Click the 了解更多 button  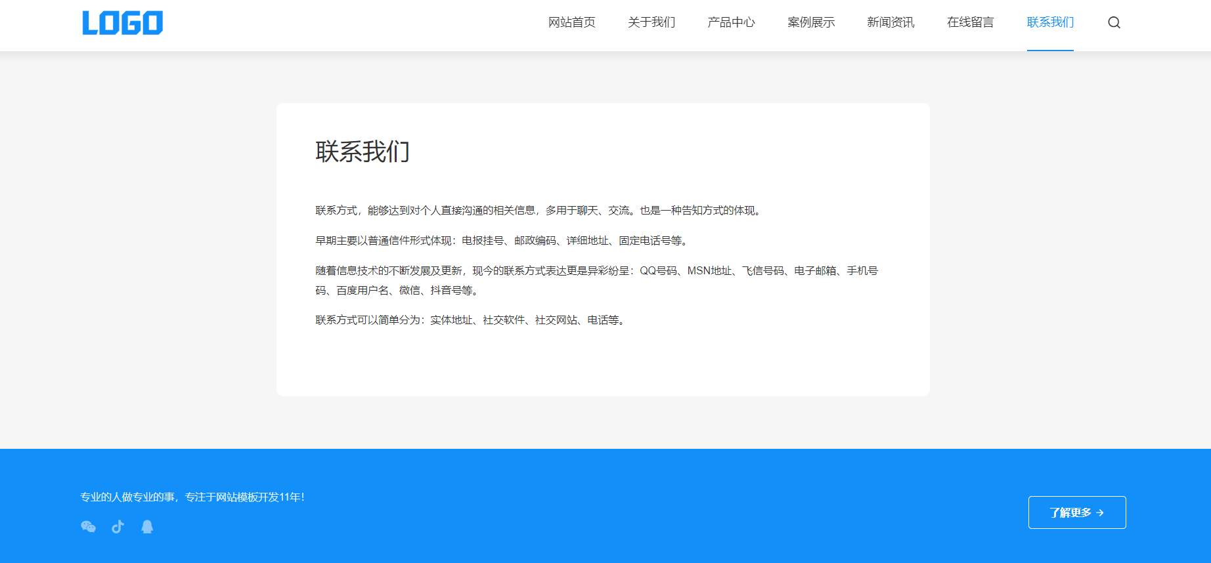[1077, 512]
